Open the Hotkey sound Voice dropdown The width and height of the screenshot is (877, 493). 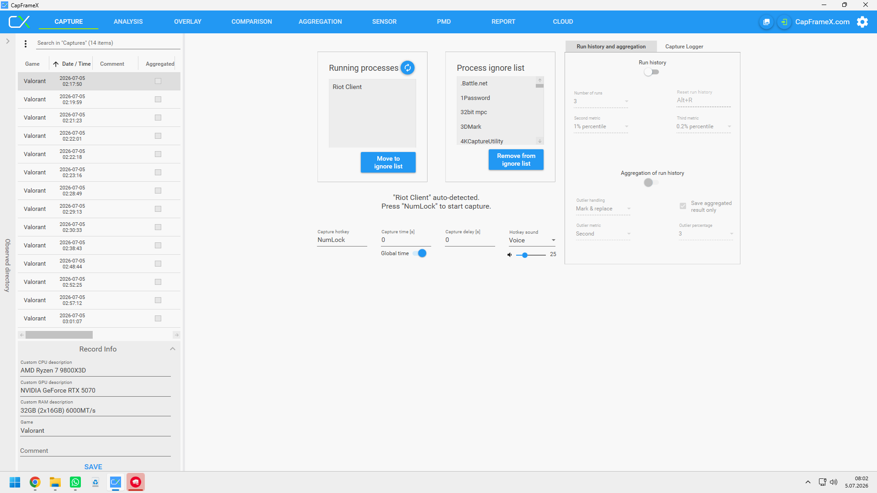pos(532,241)
